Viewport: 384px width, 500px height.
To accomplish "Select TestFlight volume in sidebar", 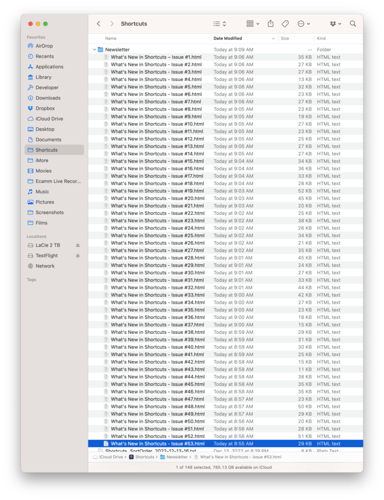I will 46,256.
